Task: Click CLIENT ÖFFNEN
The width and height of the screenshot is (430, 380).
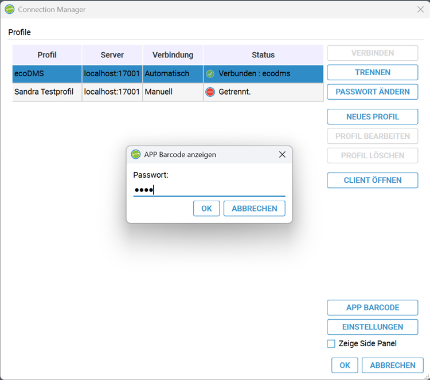Action: (x=373, y=180)
